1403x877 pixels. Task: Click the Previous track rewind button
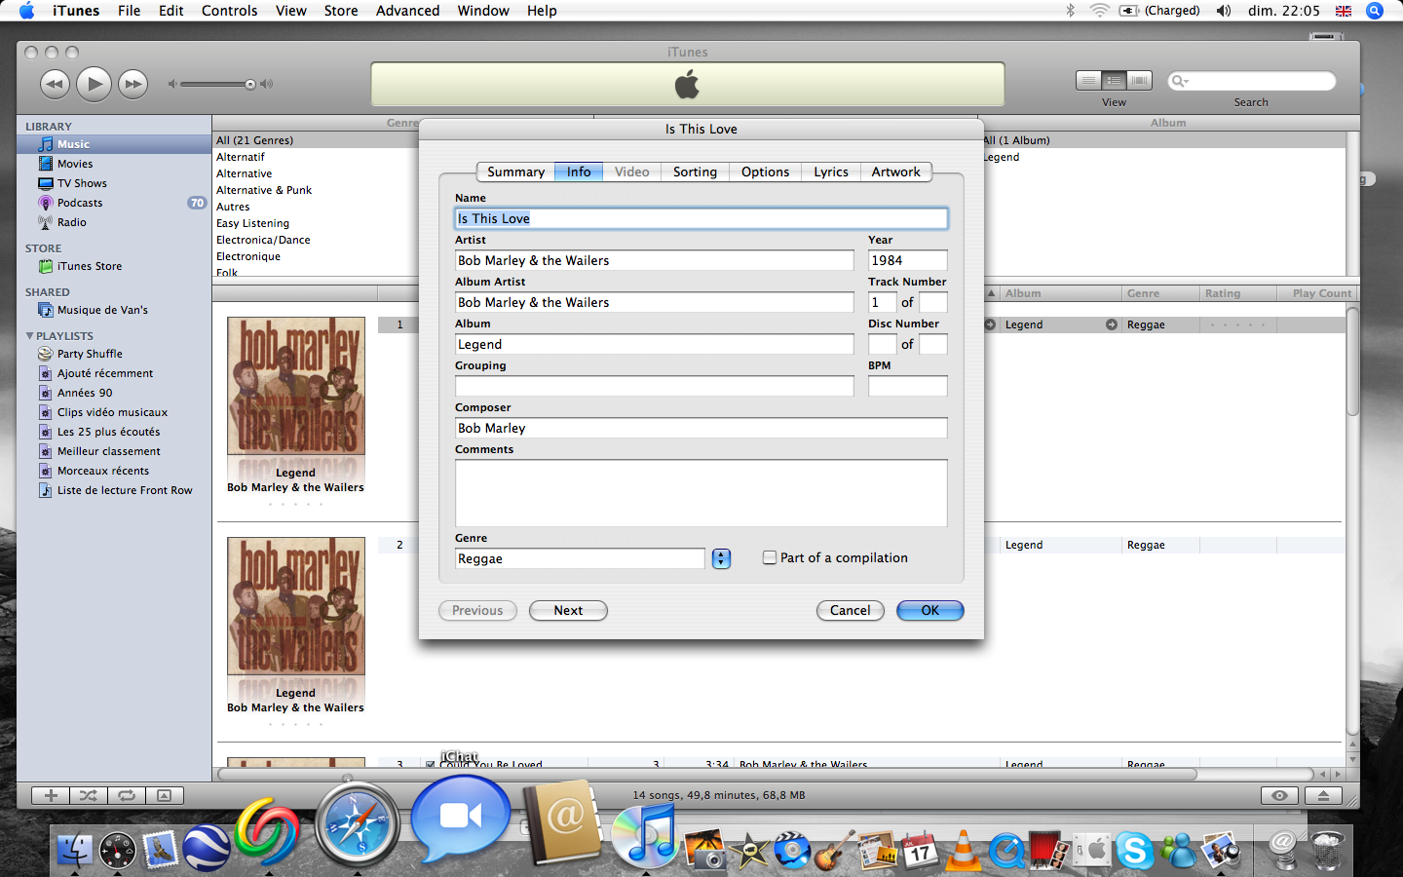tap(55, 84)
